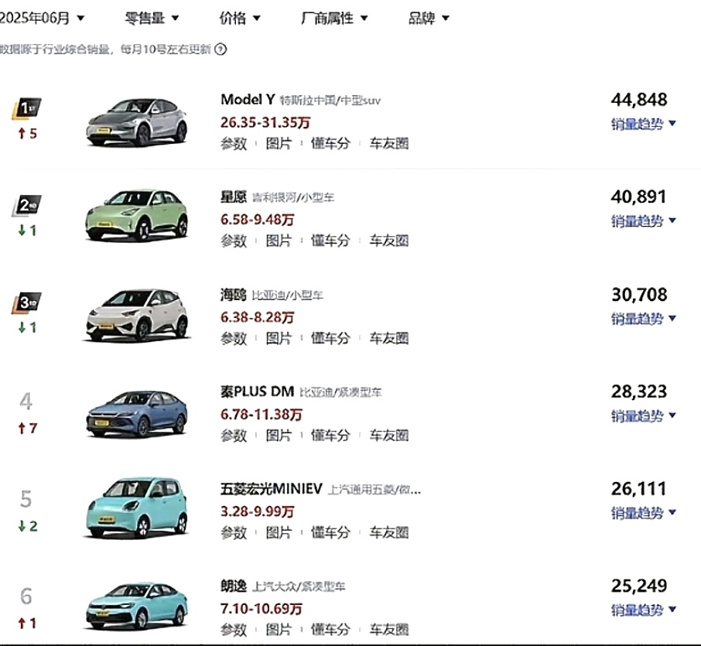
Task: Open 懂车分 link for 海鸥
Action: (330, 338)
